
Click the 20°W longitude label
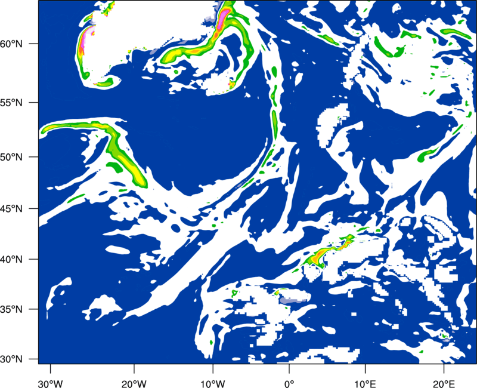(134, 384)
